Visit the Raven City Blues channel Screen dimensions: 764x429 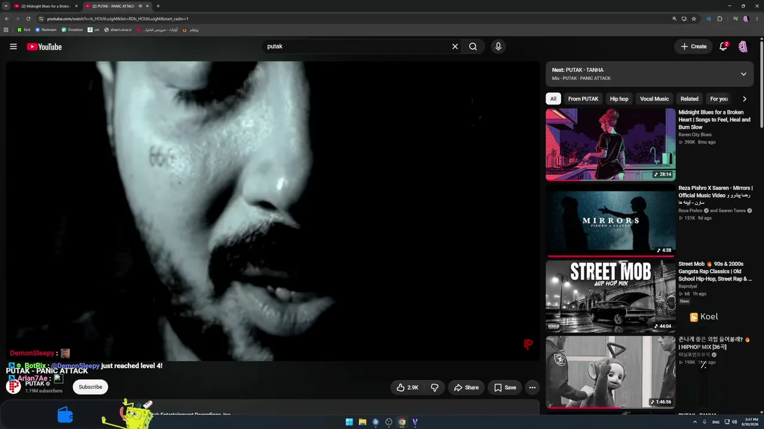point(695,135)
